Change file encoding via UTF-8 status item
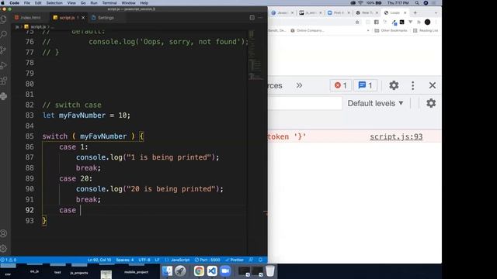 coord(144,260)
